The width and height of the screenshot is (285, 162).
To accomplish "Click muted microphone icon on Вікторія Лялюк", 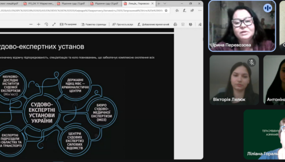I will click(x=251, y=62).
